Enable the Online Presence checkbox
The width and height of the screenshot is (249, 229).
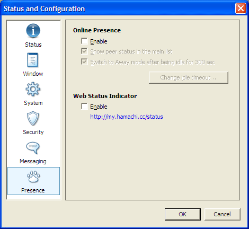pos(84,41)
